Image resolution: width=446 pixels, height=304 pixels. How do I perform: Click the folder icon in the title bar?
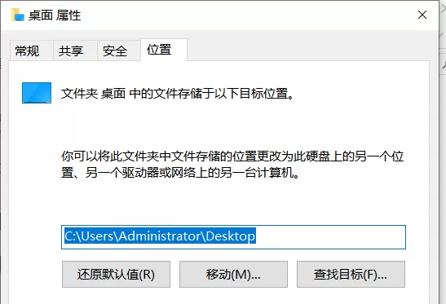click(x=18, y=15)
